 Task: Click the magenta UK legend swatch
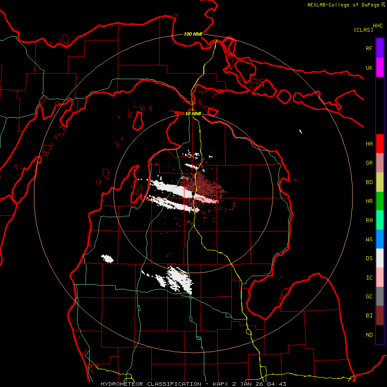(380, 68)
